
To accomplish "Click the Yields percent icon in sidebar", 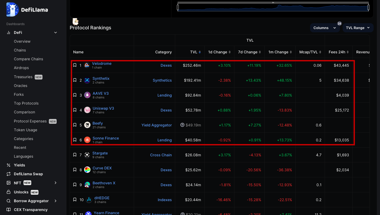I will [x=9, y=165].
